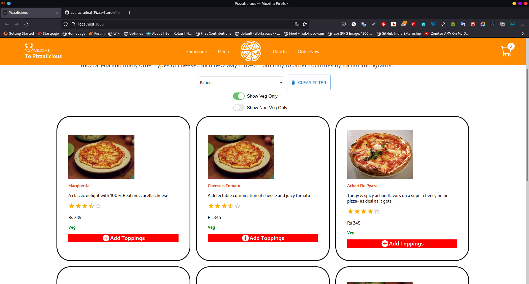529x284 pixels.
Task: Click the Margherita star rating
Action: (85, 206)
